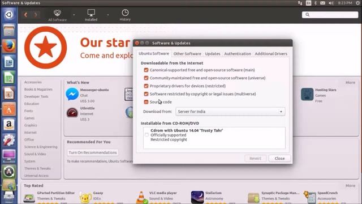Go back in Software Center
The image size is (362, 204).
click(x=25, y=15)
